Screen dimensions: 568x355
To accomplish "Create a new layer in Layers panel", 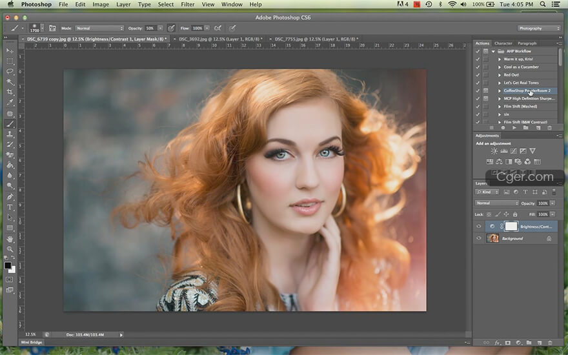I will pos(540,342).
